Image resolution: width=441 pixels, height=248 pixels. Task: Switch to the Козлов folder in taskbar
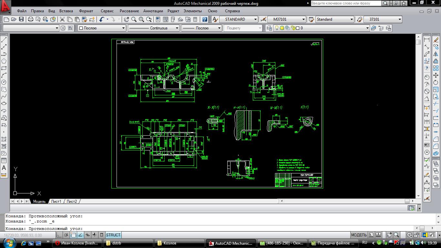[179, 243]
